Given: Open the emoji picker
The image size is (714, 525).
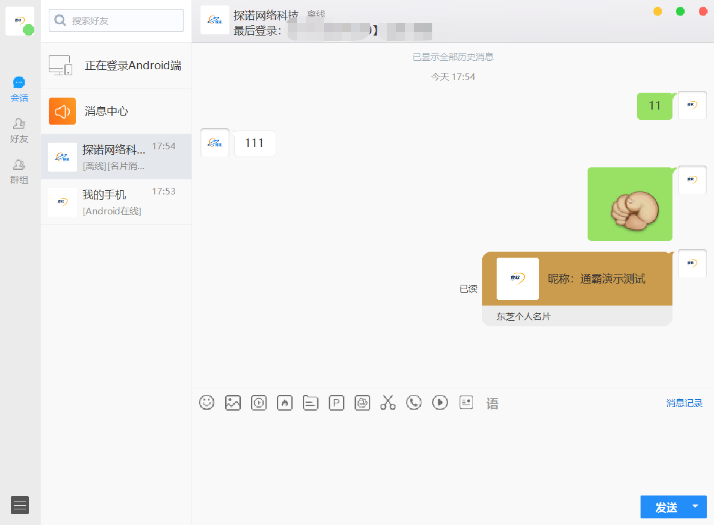Looking at the screenshot, I should pyautogui.click(x=206, y=403).
